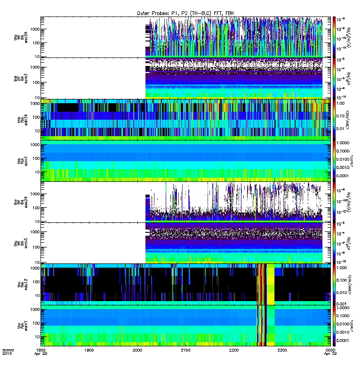Image resolution: width=353 pixels, height=377 pixels.
Task: Click the '(V/m)²/Hz' unit label of thc fff edc34
Action: 349,202
